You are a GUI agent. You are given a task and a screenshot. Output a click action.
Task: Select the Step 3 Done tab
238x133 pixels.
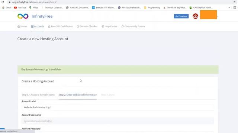[x=108, y=95]
